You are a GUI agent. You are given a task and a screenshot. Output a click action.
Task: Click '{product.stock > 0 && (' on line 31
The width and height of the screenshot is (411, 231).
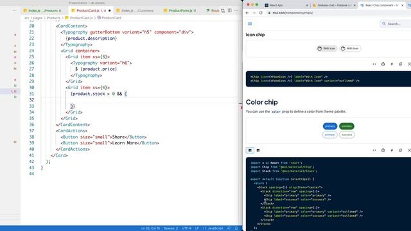(99, 94)
